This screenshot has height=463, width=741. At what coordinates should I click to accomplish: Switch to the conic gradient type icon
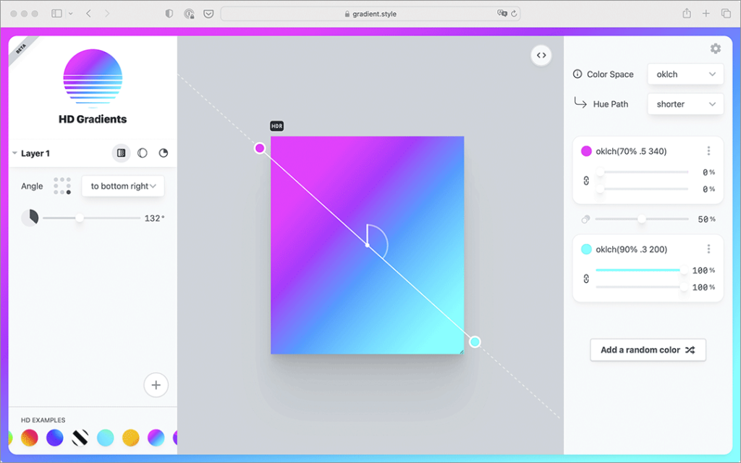click(x=164, y=153)
